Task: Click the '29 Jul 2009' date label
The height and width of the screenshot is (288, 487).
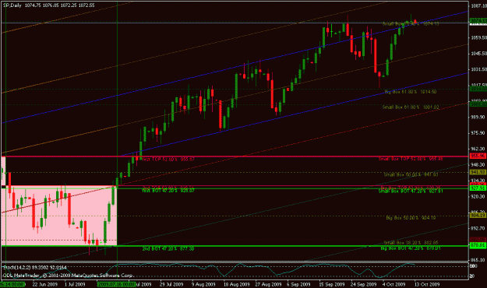Action: (171, 284)
